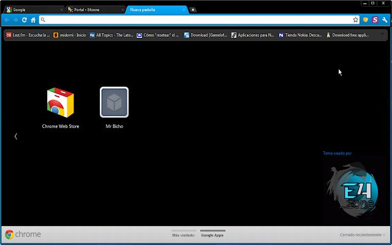This screenshot has width=392, height=245.
Task: Open the midomi - Inicio bookmark
Action: point(70,36)
